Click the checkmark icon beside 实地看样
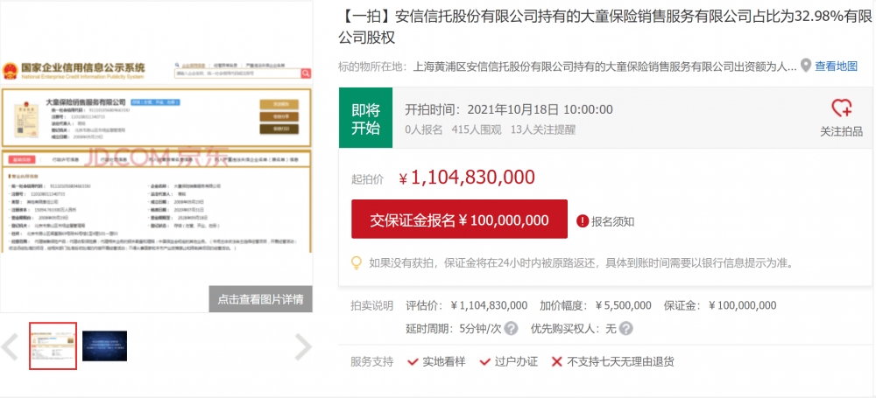876x398 pixels. [413, 362]
